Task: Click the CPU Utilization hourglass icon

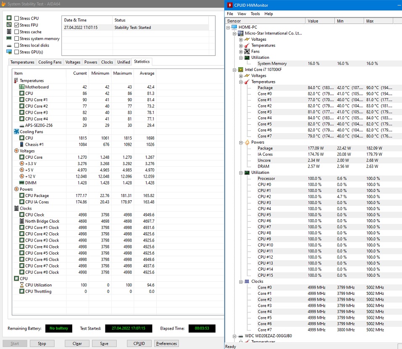Action: (22, 285)
